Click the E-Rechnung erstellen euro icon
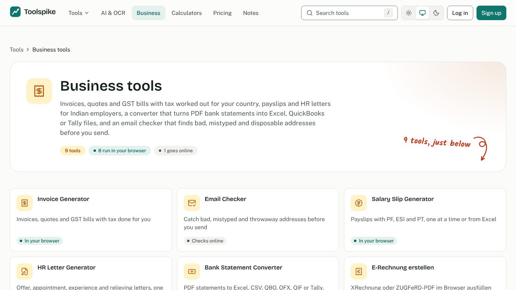The image size is (516, 290). click(359, 271)
